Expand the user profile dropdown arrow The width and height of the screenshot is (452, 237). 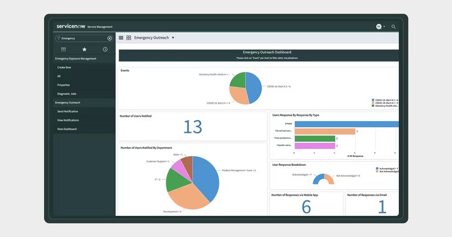[385, 27]
